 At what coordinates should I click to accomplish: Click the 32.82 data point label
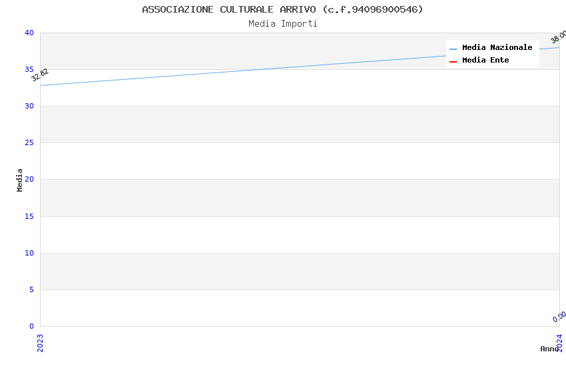click(40, 75)
